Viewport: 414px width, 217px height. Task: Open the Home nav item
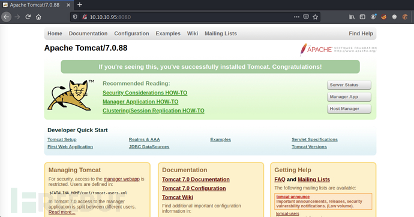pyautogui.click(x=55, y=33)
